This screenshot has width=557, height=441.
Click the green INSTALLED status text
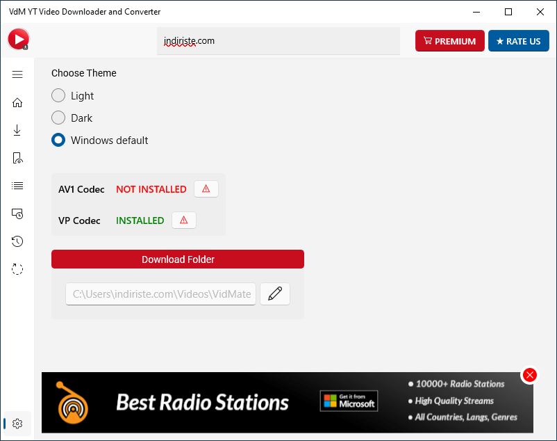click(140, 220)
